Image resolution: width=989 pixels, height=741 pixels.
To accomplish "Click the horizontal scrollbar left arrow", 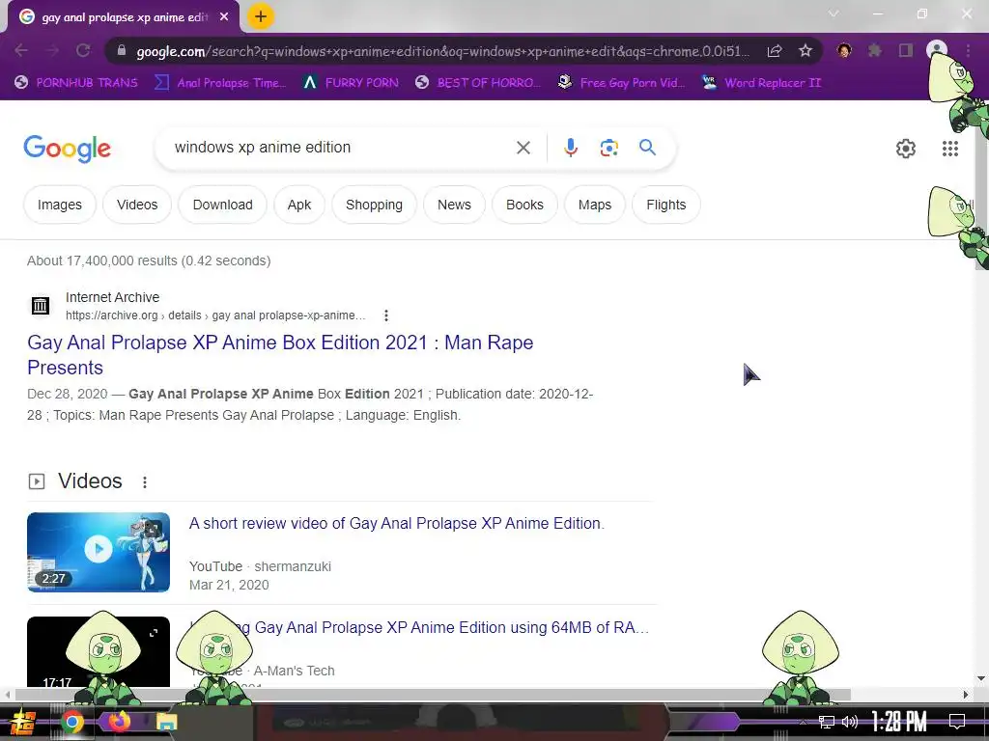I will click(8, 695).
